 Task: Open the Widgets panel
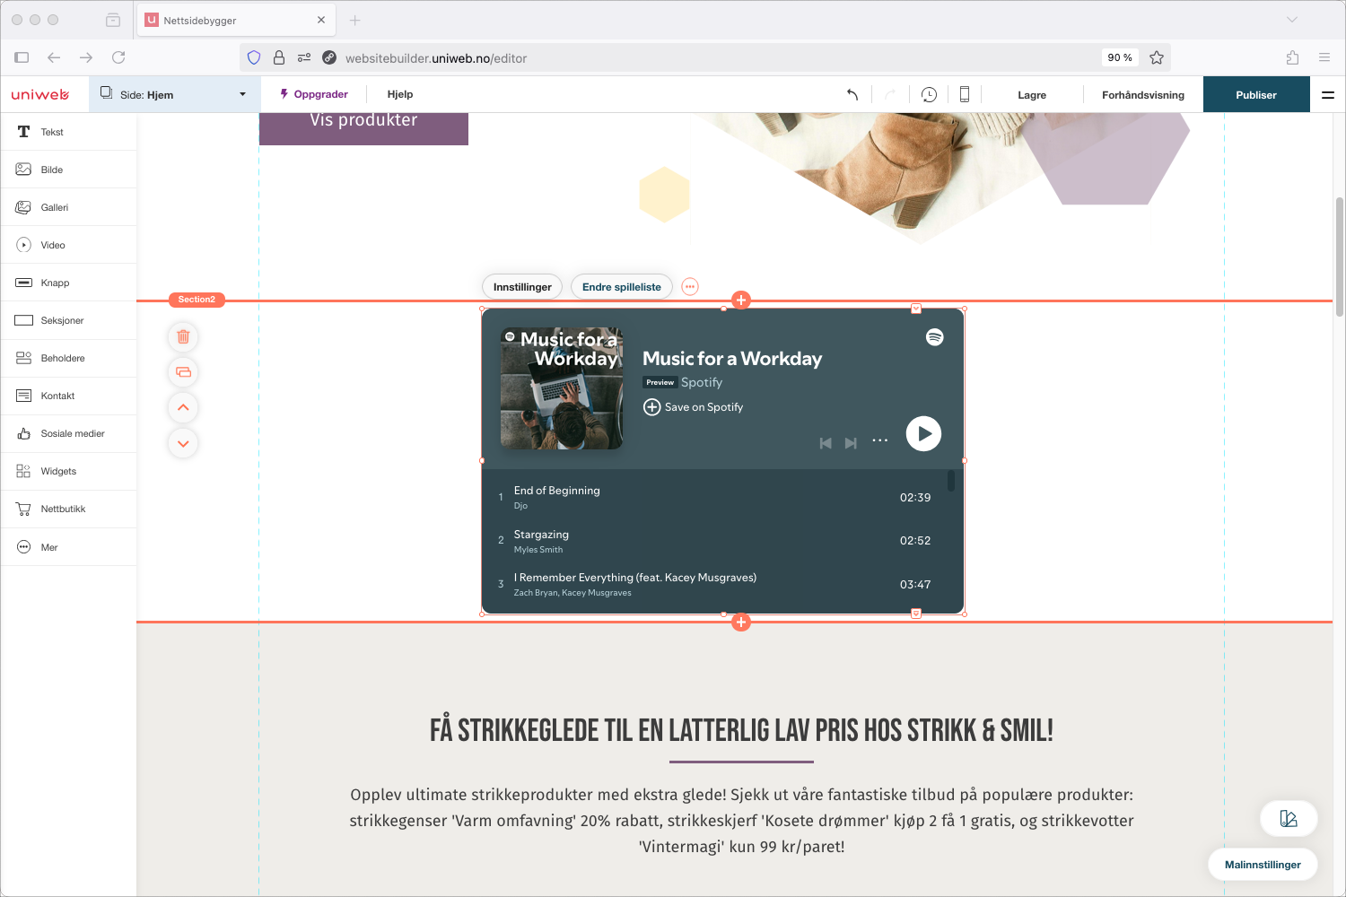point(68,471)
